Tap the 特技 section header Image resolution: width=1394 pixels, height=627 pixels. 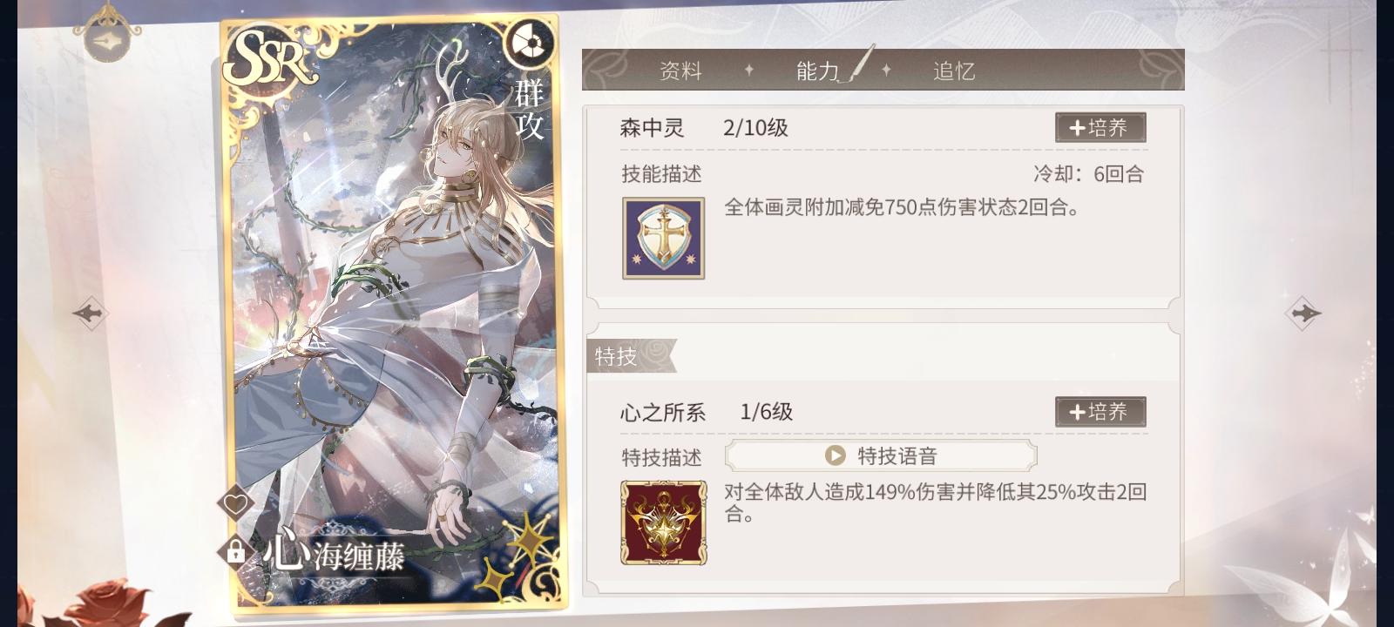point(617,356)
